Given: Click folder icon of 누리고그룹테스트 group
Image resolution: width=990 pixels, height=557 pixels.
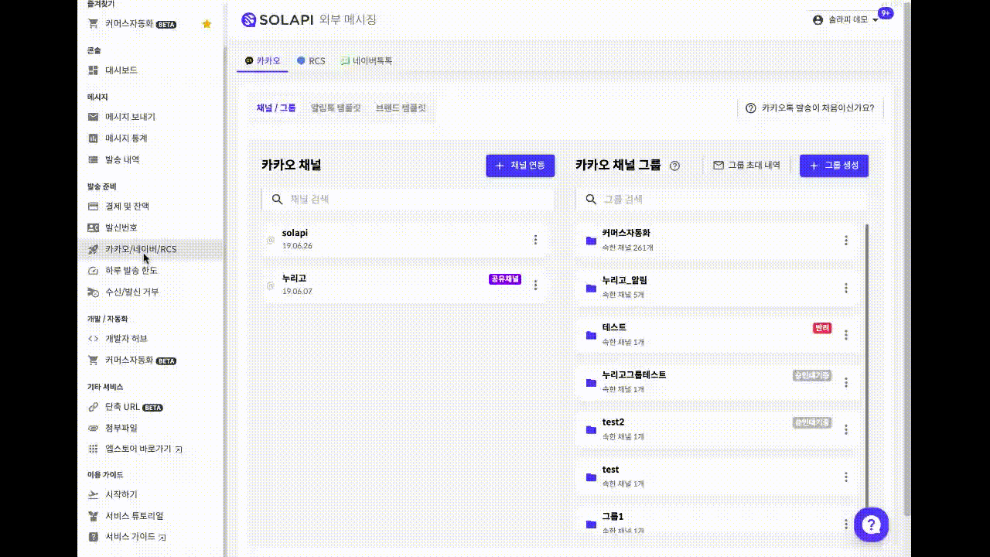Looking at the screenshot, I should [x=591, y=383].
